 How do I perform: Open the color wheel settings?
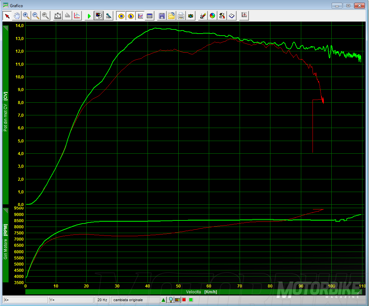213,16
